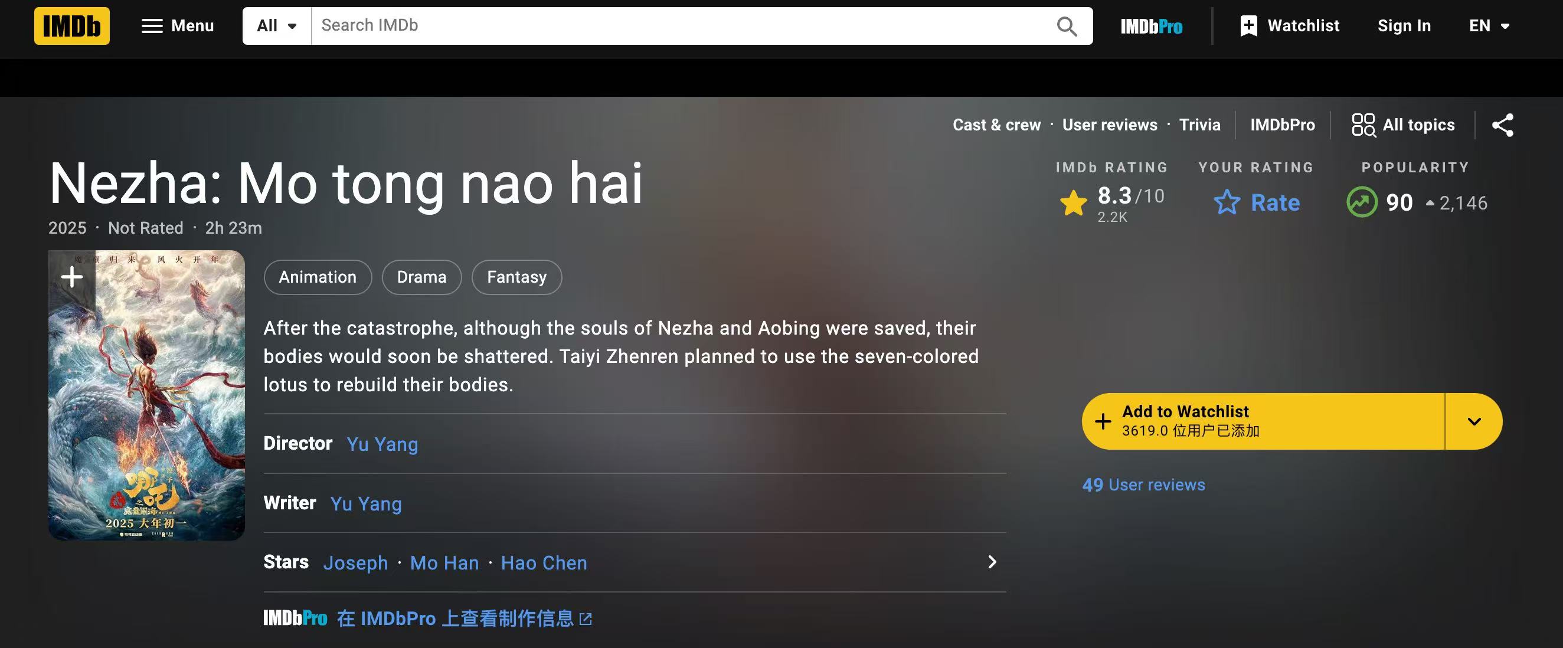Click the plus ribbon on poster
Image resolution: width=1563 pixels, height=648 pixels.
pyautogui.click(x=71, y=277)
